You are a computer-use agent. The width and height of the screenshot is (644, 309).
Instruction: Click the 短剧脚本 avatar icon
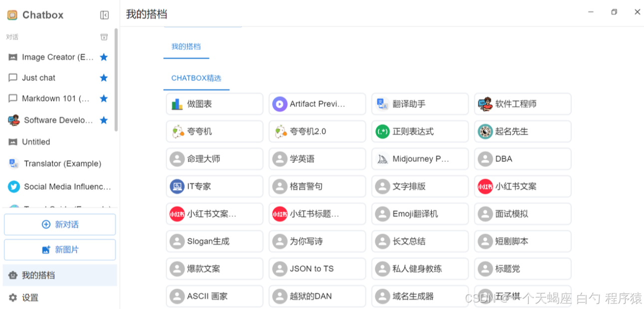coord(485,242)
